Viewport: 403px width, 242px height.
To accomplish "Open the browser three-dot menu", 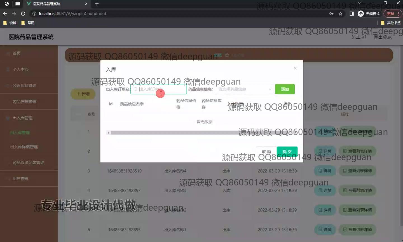I will click(399, 13).
